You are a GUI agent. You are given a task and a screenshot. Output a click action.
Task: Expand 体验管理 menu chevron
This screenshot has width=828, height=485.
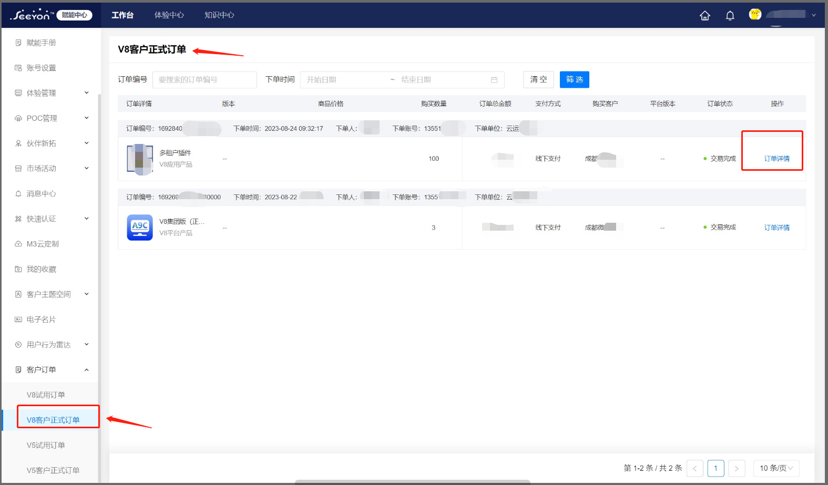87,93
